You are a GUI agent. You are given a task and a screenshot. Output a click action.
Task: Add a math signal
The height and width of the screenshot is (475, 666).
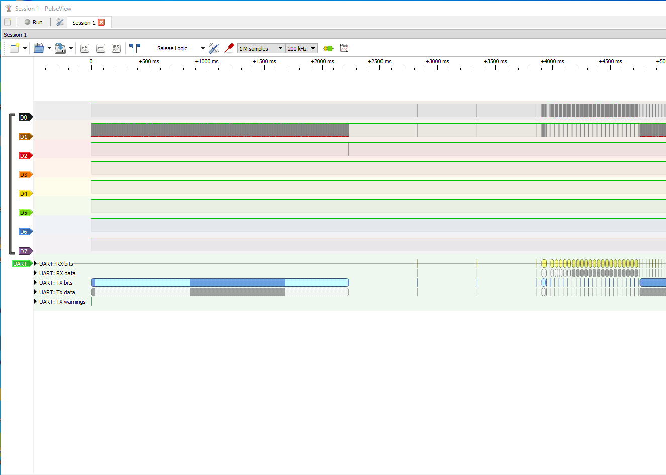point(344,48)
